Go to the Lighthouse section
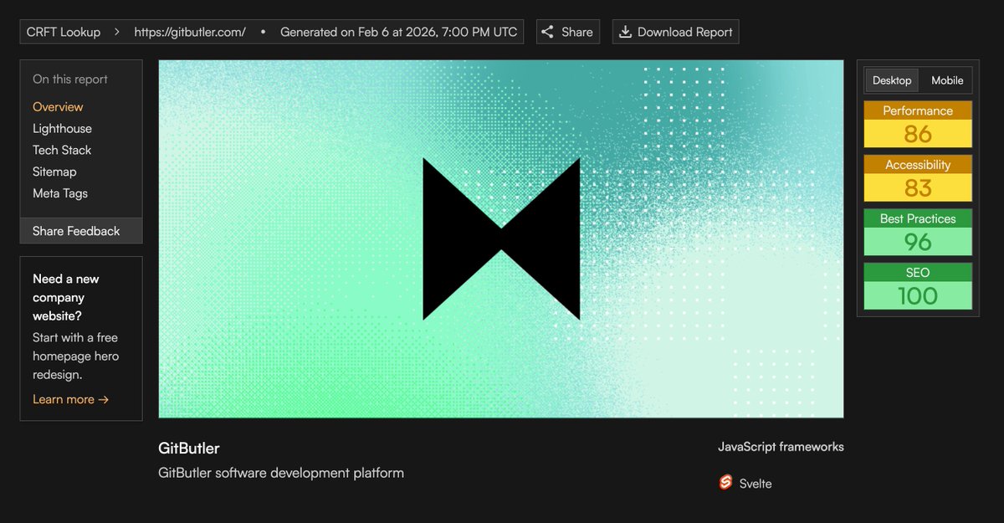The width and height of the screenshot is (1004, 523). point(62,129)
